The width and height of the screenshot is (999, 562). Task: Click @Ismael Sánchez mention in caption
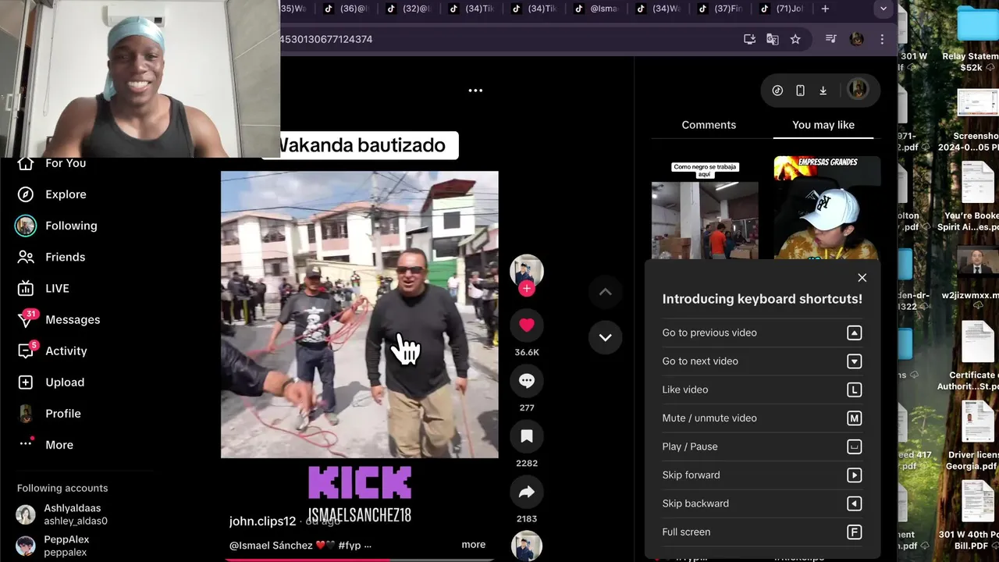point(271,545)
